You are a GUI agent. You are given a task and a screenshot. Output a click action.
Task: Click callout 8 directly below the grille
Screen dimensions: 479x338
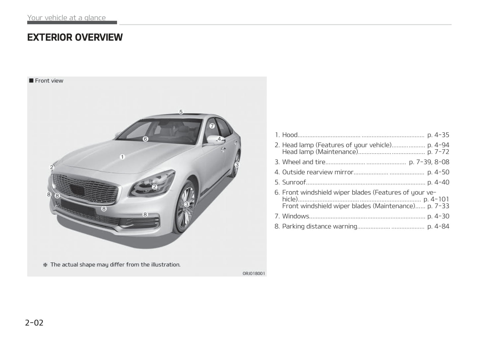[x=104, y=209]
